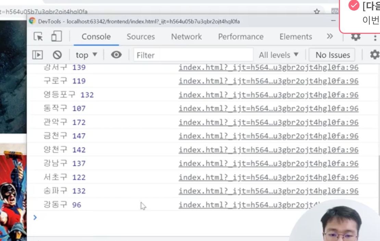Screen dimensions: 380x241
Task: Clear console with the ban icon
Action: point(57,55)
